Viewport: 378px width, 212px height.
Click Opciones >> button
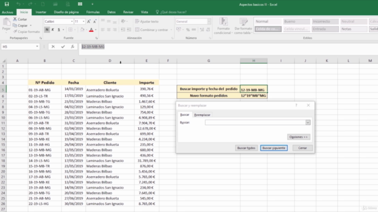tap(298, 137)
